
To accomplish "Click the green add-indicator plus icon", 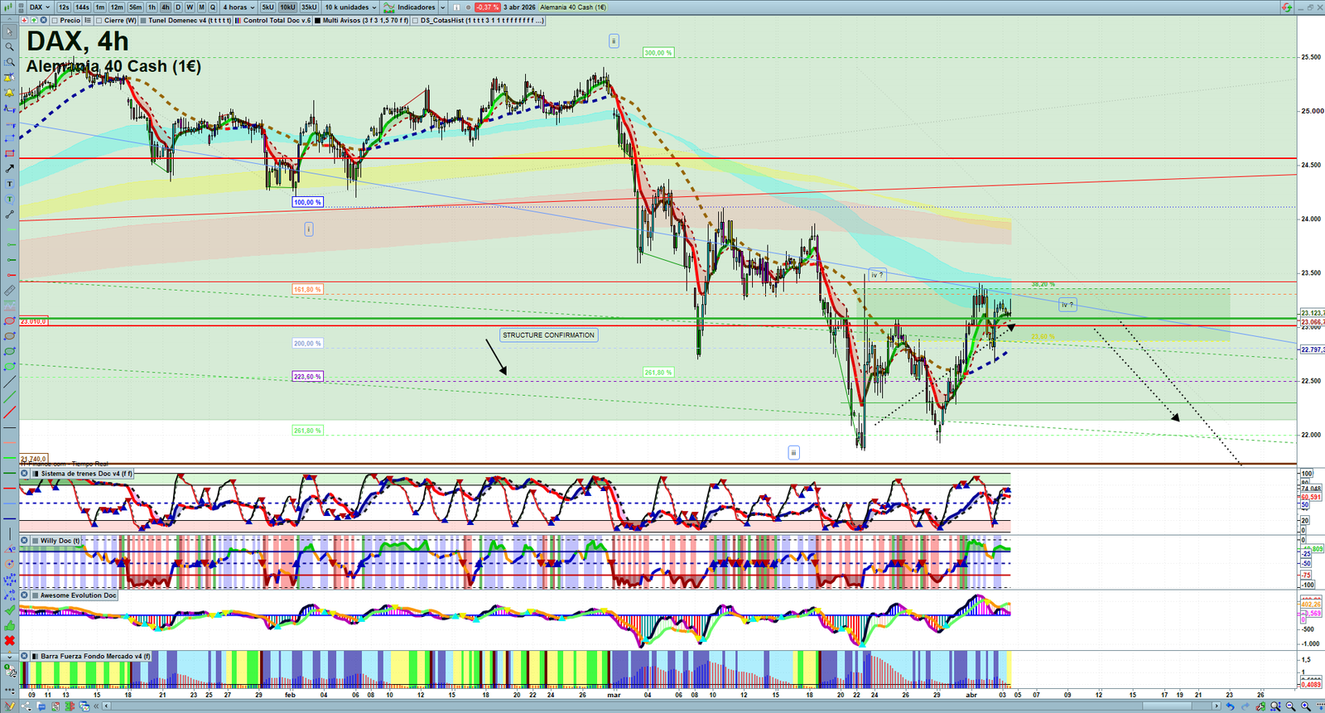I will [33, 20].
